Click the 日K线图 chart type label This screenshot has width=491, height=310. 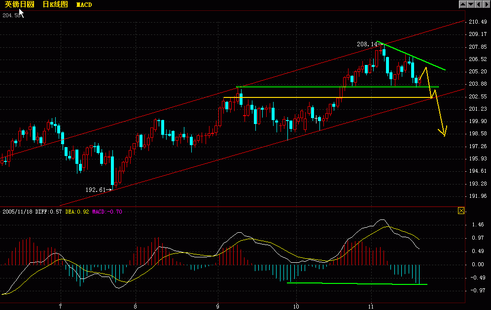[x=55, y=4]
